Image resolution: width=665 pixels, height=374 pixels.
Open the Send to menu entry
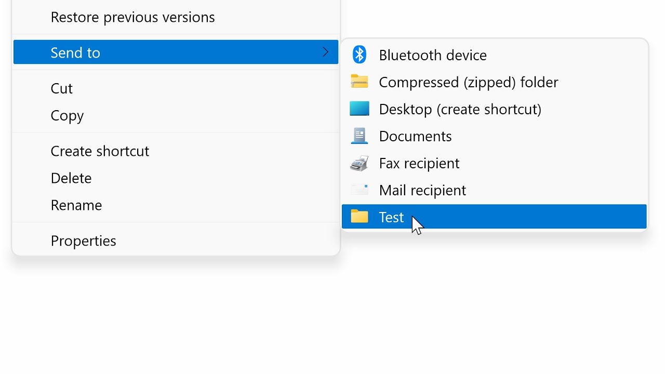(x=176, y=52)
